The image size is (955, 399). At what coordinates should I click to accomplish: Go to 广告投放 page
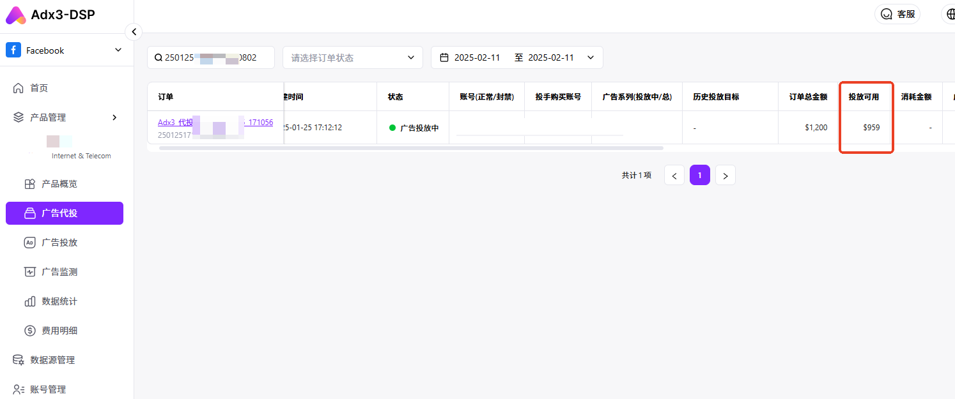pos(59,243)
